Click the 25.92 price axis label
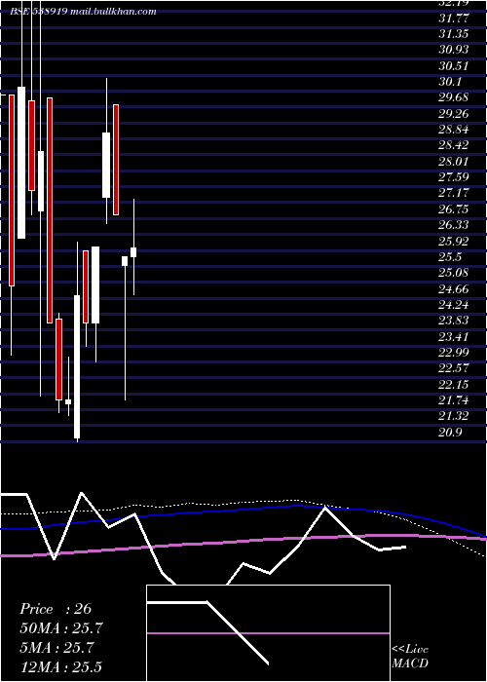 click(x=455, y=241)
